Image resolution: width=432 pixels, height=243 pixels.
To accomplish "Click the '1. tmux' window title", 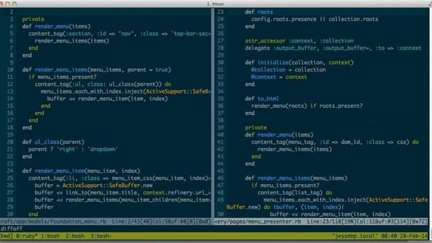I will (x=215, y=3).
